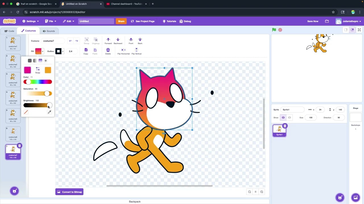Click the sprite Size input field
The height and width of the screenshot is (204, 364).
[x=311, y=118]
